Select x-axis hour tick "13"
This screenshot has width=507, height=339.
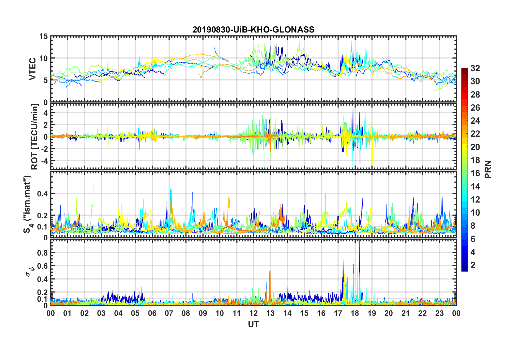270,313
